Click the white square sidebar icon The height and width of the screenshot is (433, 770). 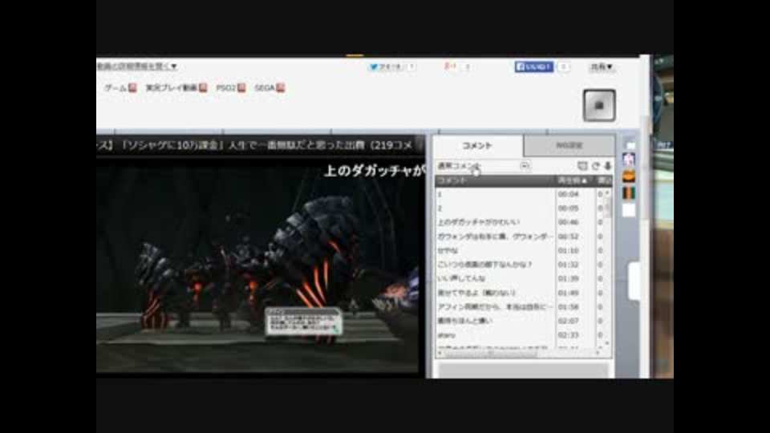(629, 210)
